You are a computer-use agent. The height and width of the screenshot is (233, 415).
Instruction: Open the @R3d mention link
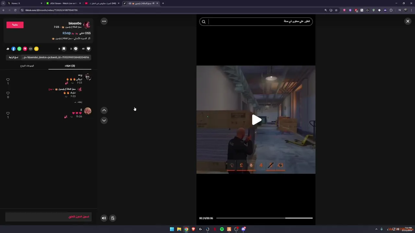66,33
